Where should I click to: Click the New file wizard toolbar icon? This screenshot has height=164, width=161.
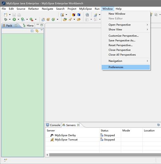click(x=6, y=15)
